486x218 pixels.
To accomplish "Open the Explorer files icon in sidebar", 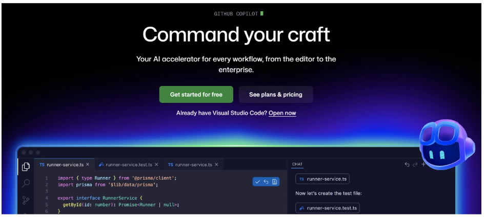I will pos(26,166).
